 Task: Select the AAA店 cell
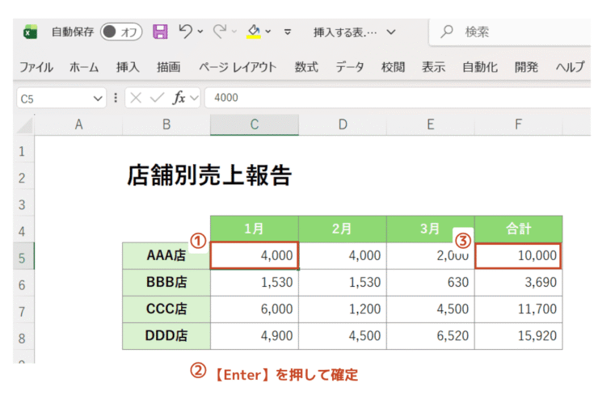[x=166, y=255]
